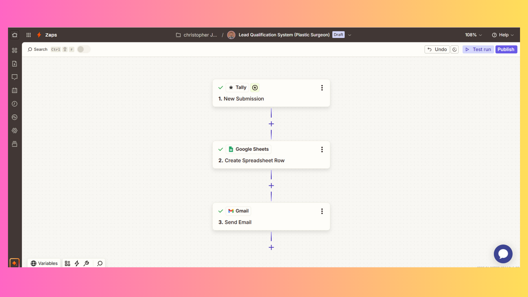Click the "3. Send Email" step title
The width and height of the screenshot is (528, 297).
[x=235, y=222]
